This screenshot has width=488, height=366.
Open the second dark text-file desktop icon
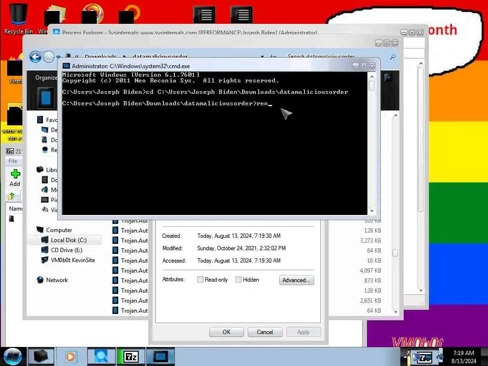(242, 15)
